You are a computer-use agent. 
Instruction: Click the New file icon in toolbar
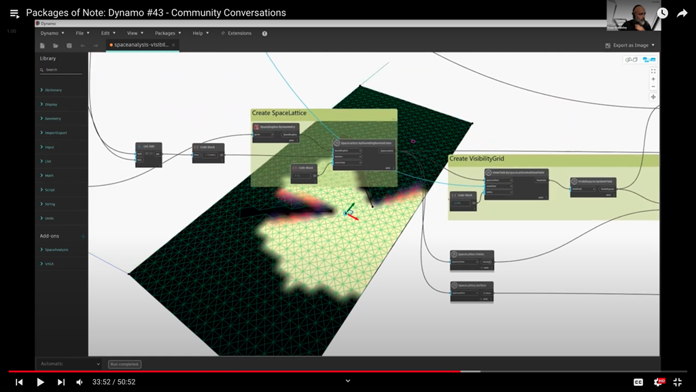(42, 46)
